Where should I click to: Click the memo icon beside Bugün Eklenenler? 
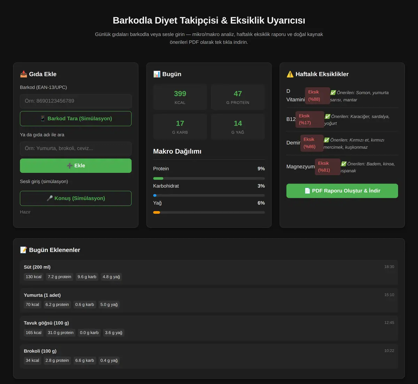24,250
